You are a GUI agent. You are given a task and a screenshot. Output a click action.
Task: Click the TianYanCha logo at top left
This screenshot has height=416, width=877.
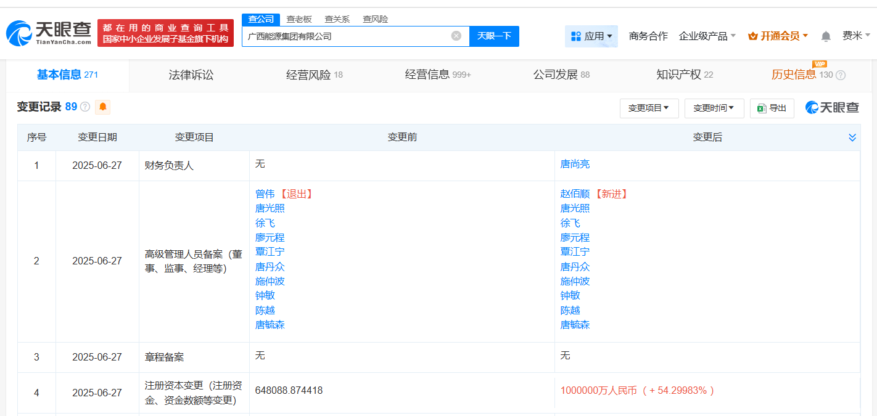click(49, 33)
